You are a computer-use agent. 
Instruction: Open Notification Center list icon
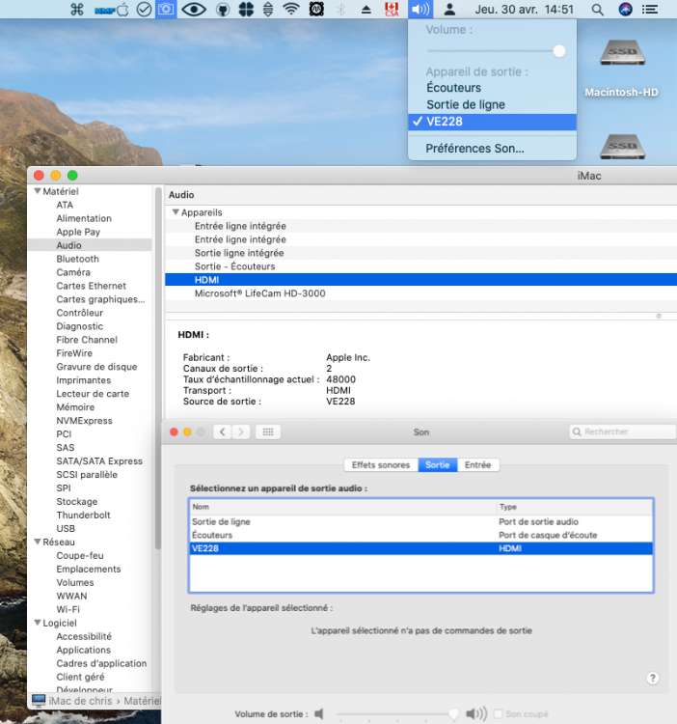pos(650,10)
